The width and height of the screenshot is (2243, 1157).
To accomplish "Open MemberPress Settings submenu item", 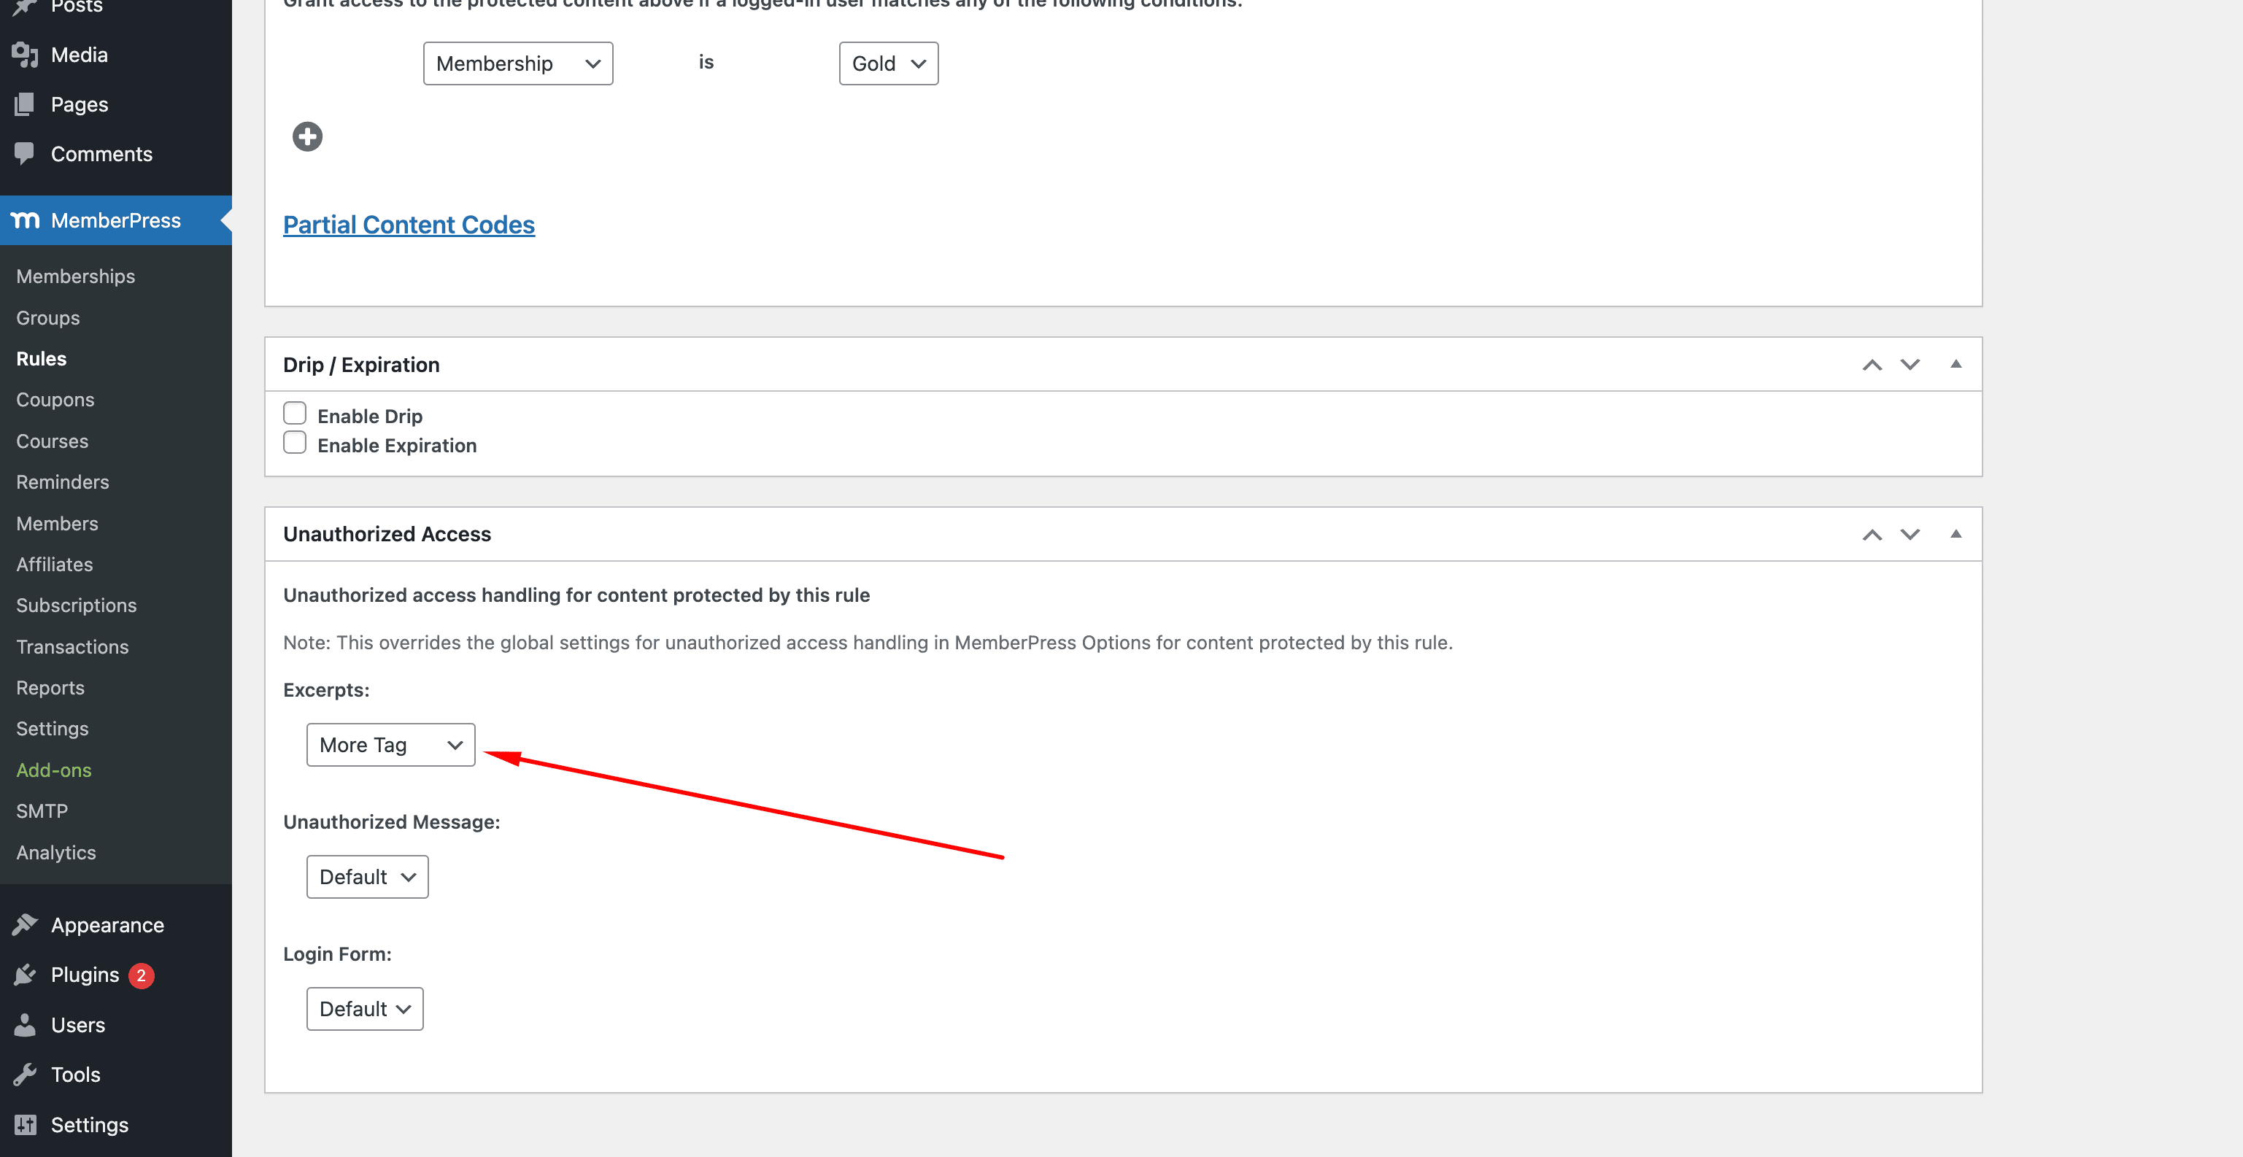I will coord(53,729).
